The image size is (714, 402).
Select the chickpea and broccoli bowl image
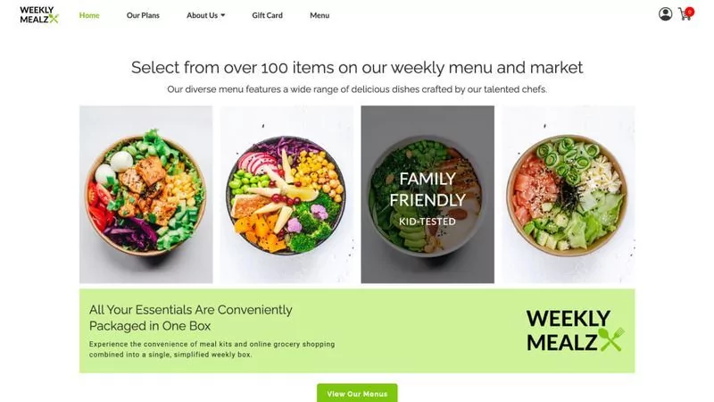(x=286, y=195)
